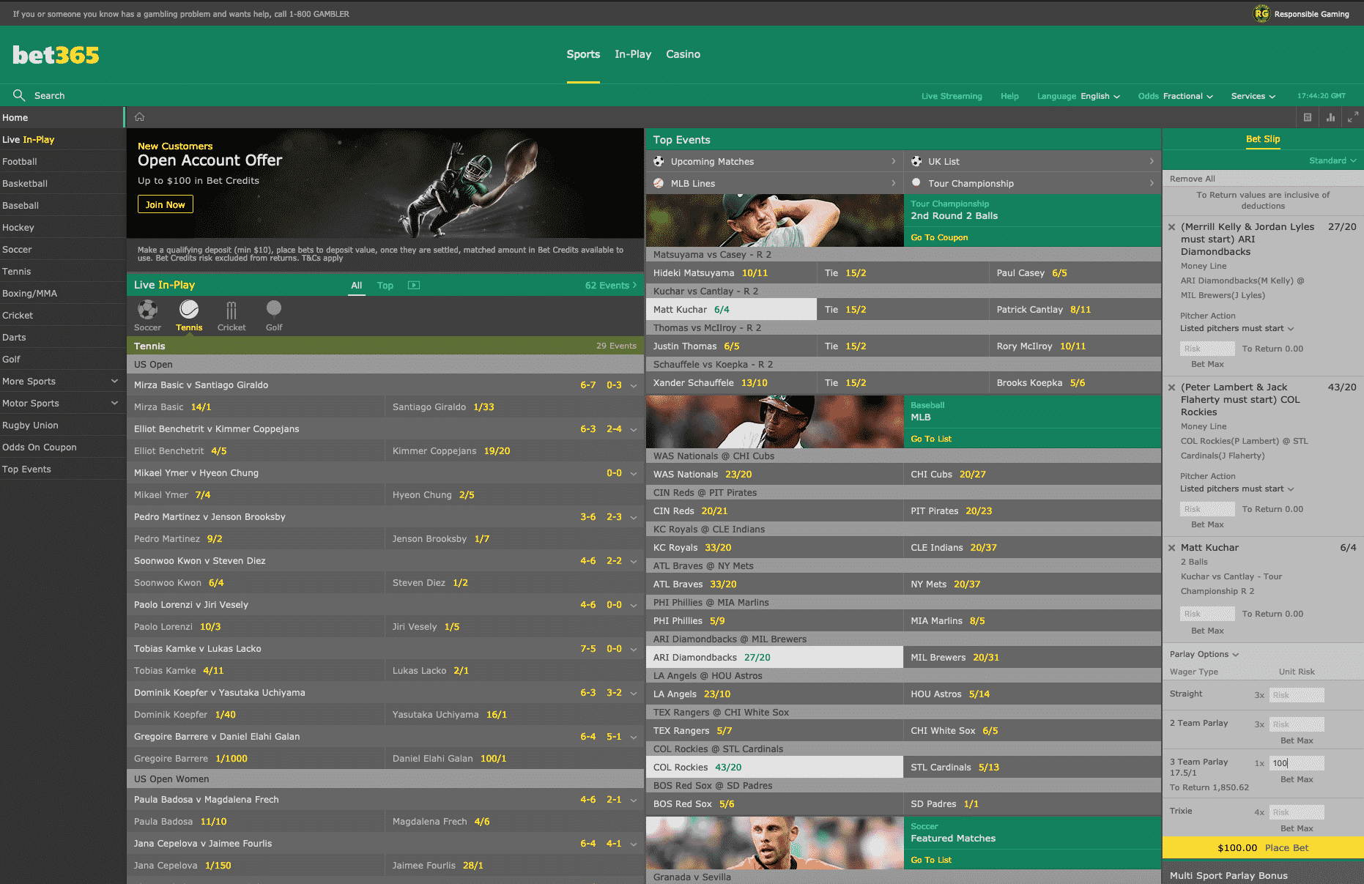The image size is (1364, 884).
Task: Open MLB Lines baseball row
Action: (x=774, y=183)
